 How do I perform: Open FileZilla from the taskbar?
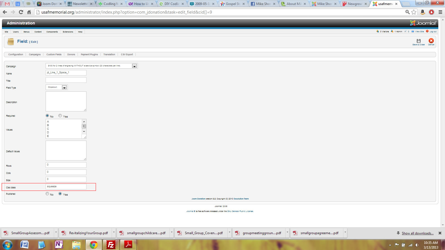point(111,245)
